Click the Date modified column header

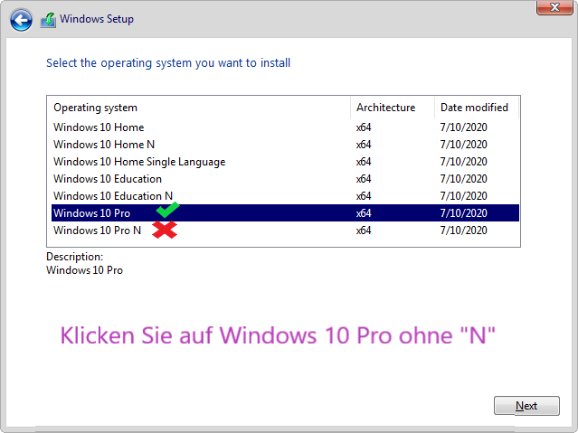coord(477,108)
